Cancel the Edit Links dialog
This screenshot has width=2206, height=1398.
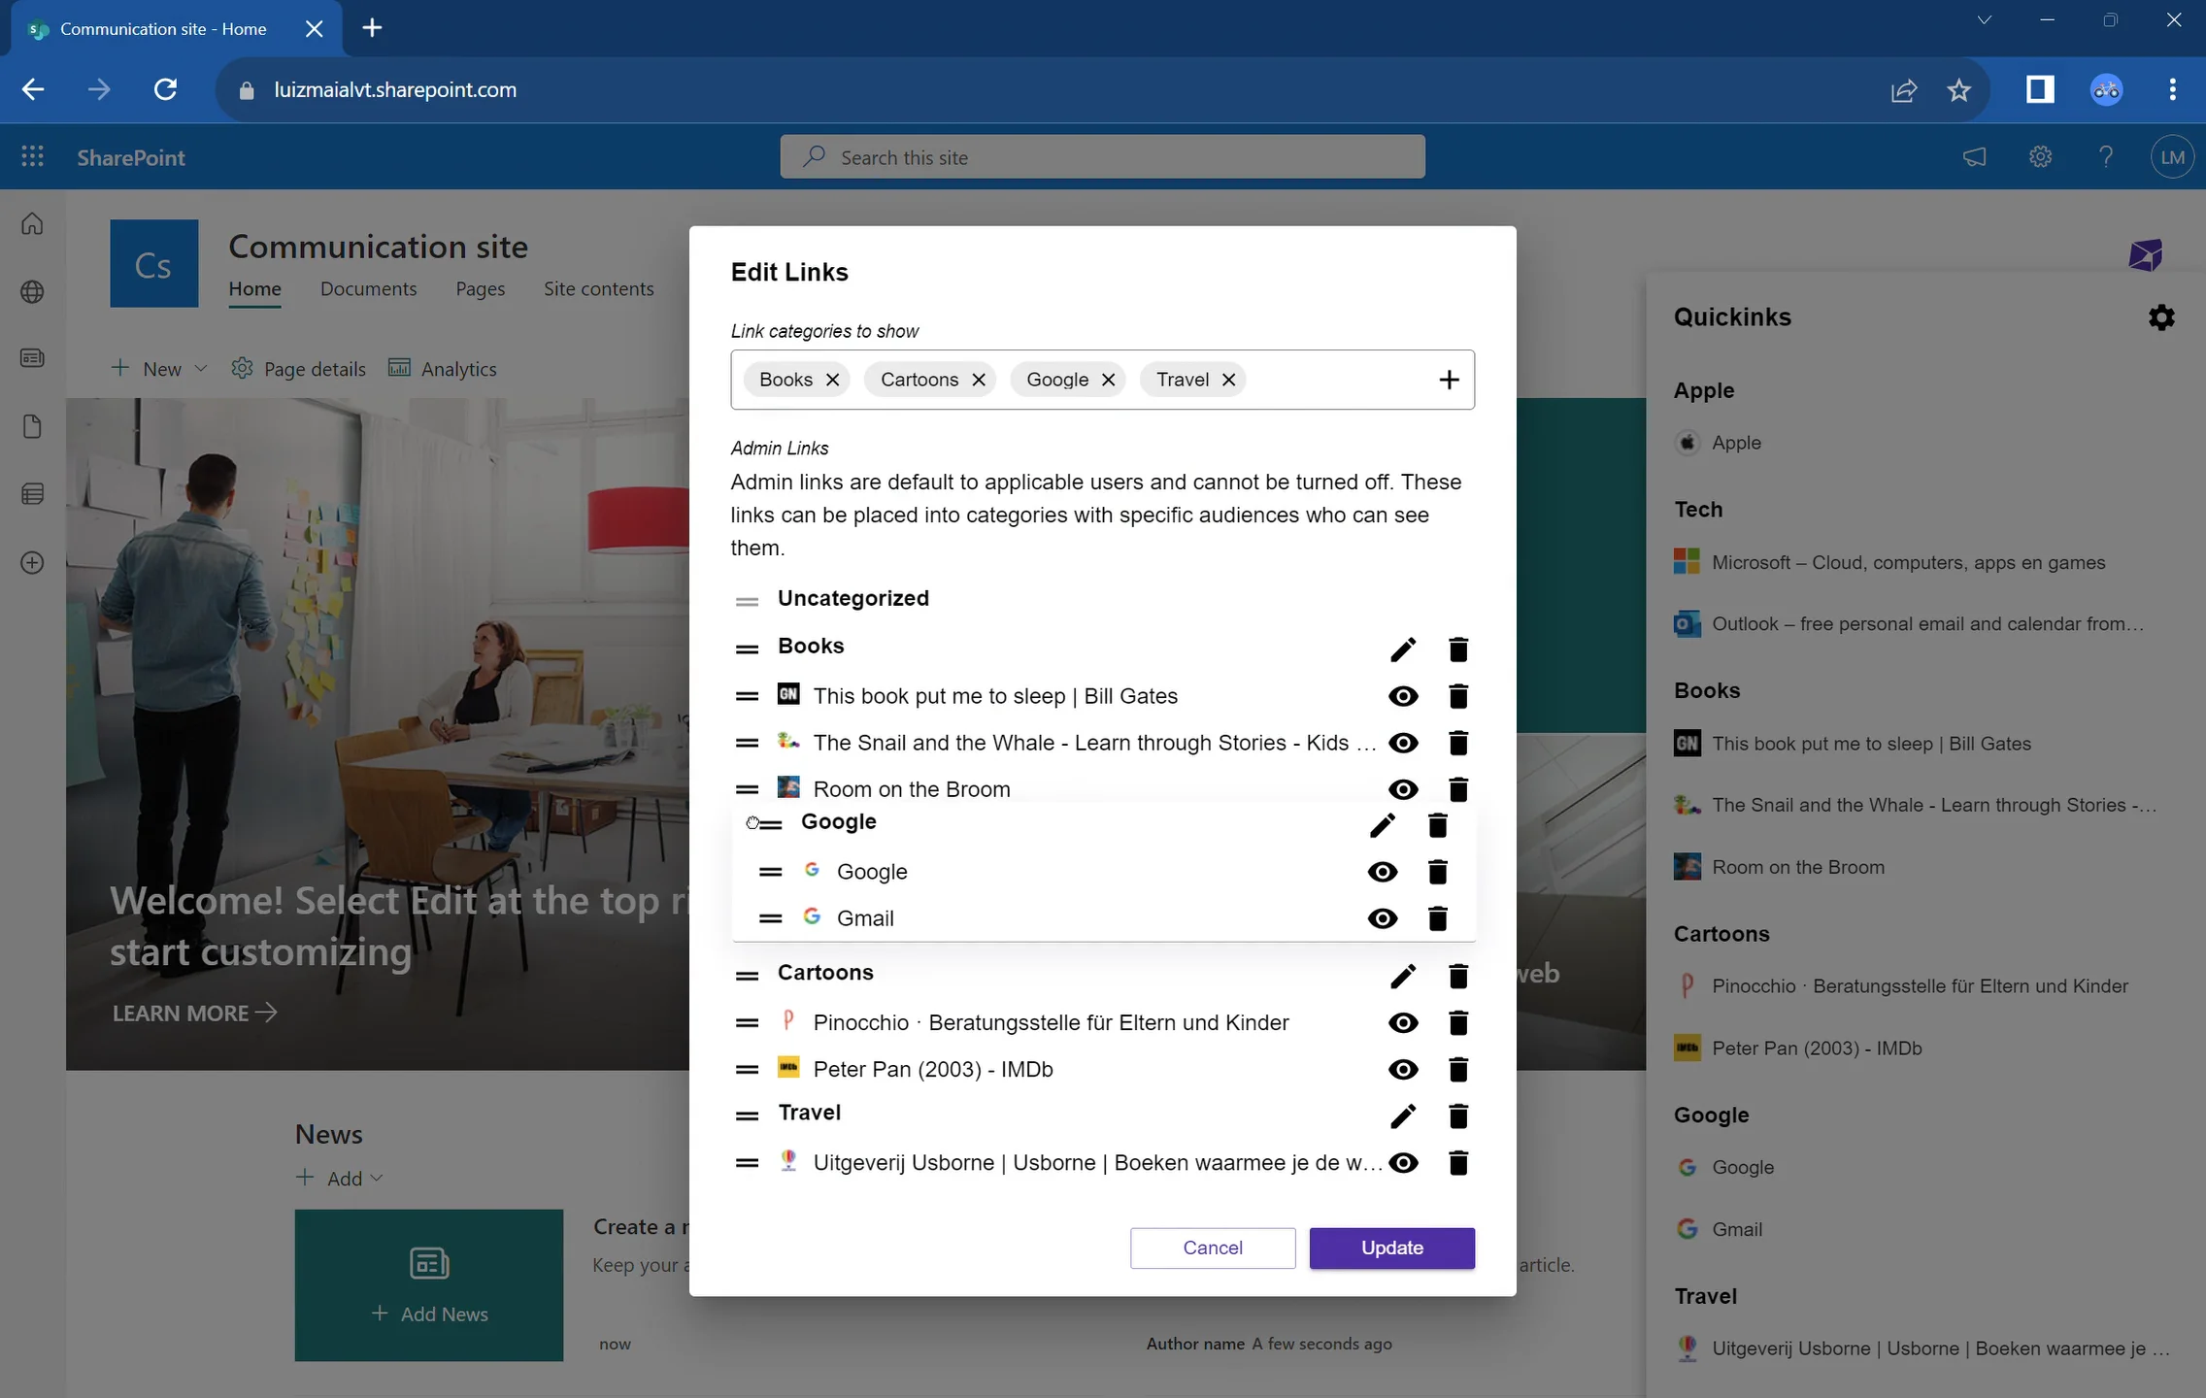click(1211, 1248)
